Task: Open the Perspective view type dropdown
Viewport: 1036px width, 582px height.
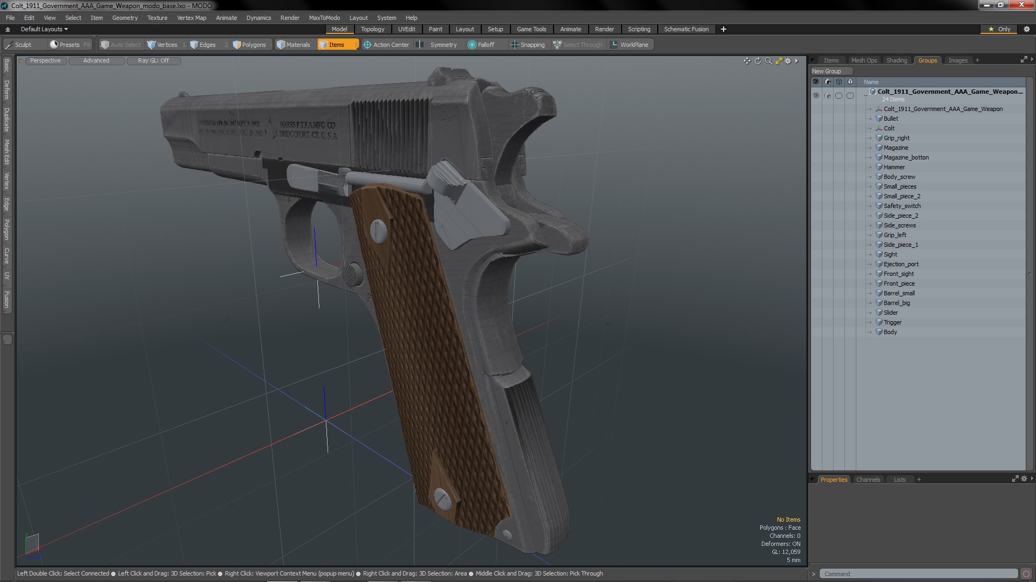Action: (x=45, y=61)
